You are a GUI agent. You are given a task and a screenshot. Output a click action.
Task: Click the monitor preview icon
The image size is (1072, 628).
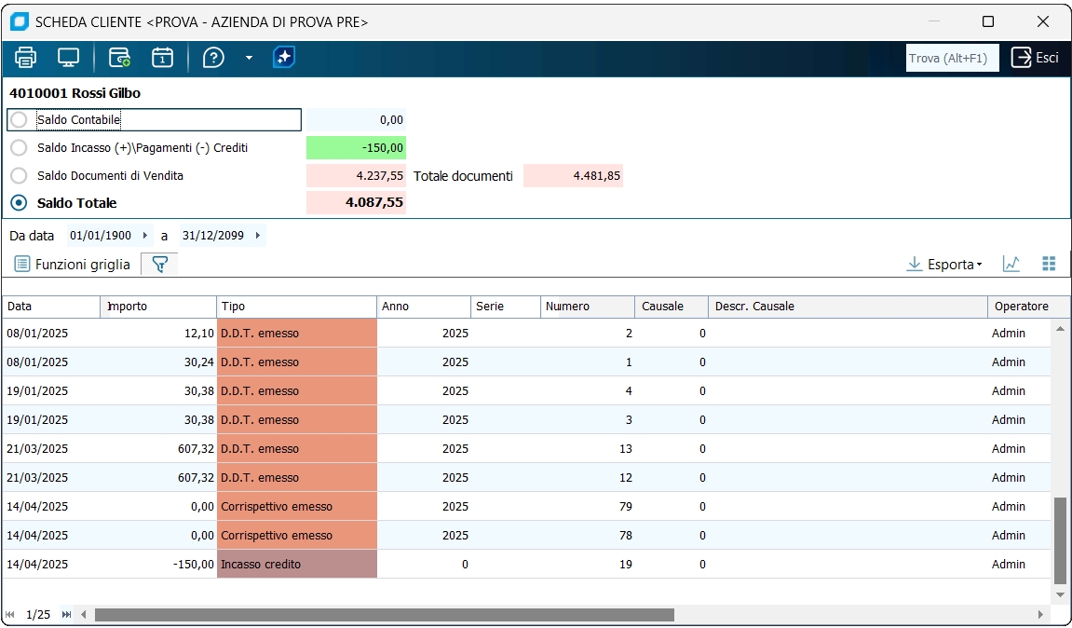(68, 58)
